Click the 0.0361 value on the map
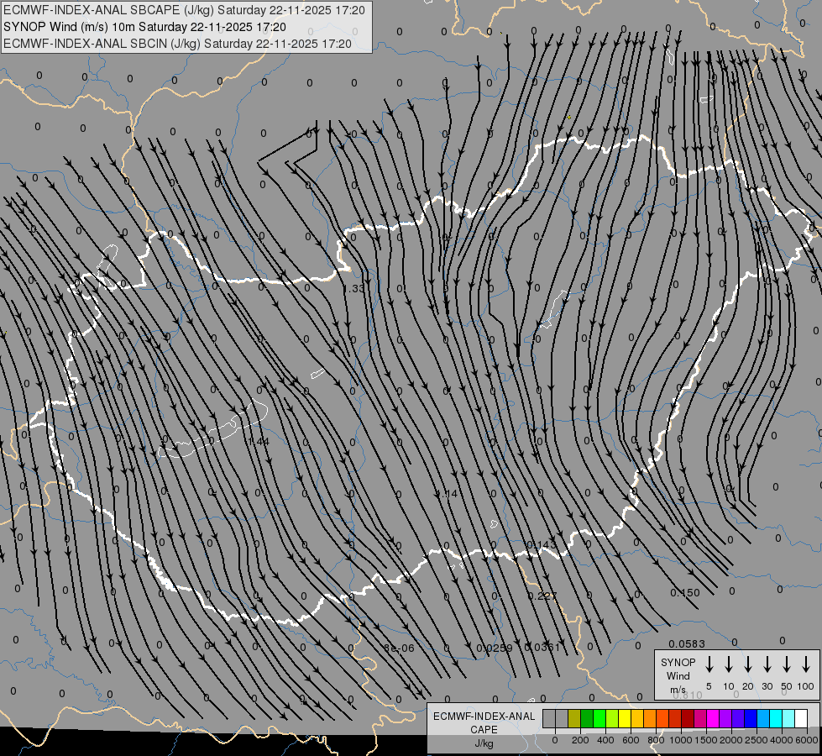Viewport: 822px width, 756px height. pyautogui.click(x=542, y=648)
